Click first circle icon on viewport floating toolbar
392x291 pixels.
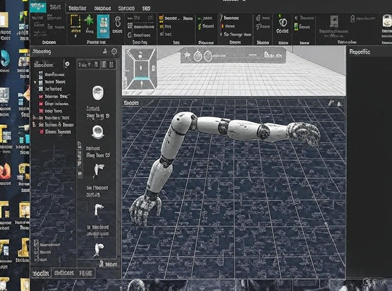(197, 56)
